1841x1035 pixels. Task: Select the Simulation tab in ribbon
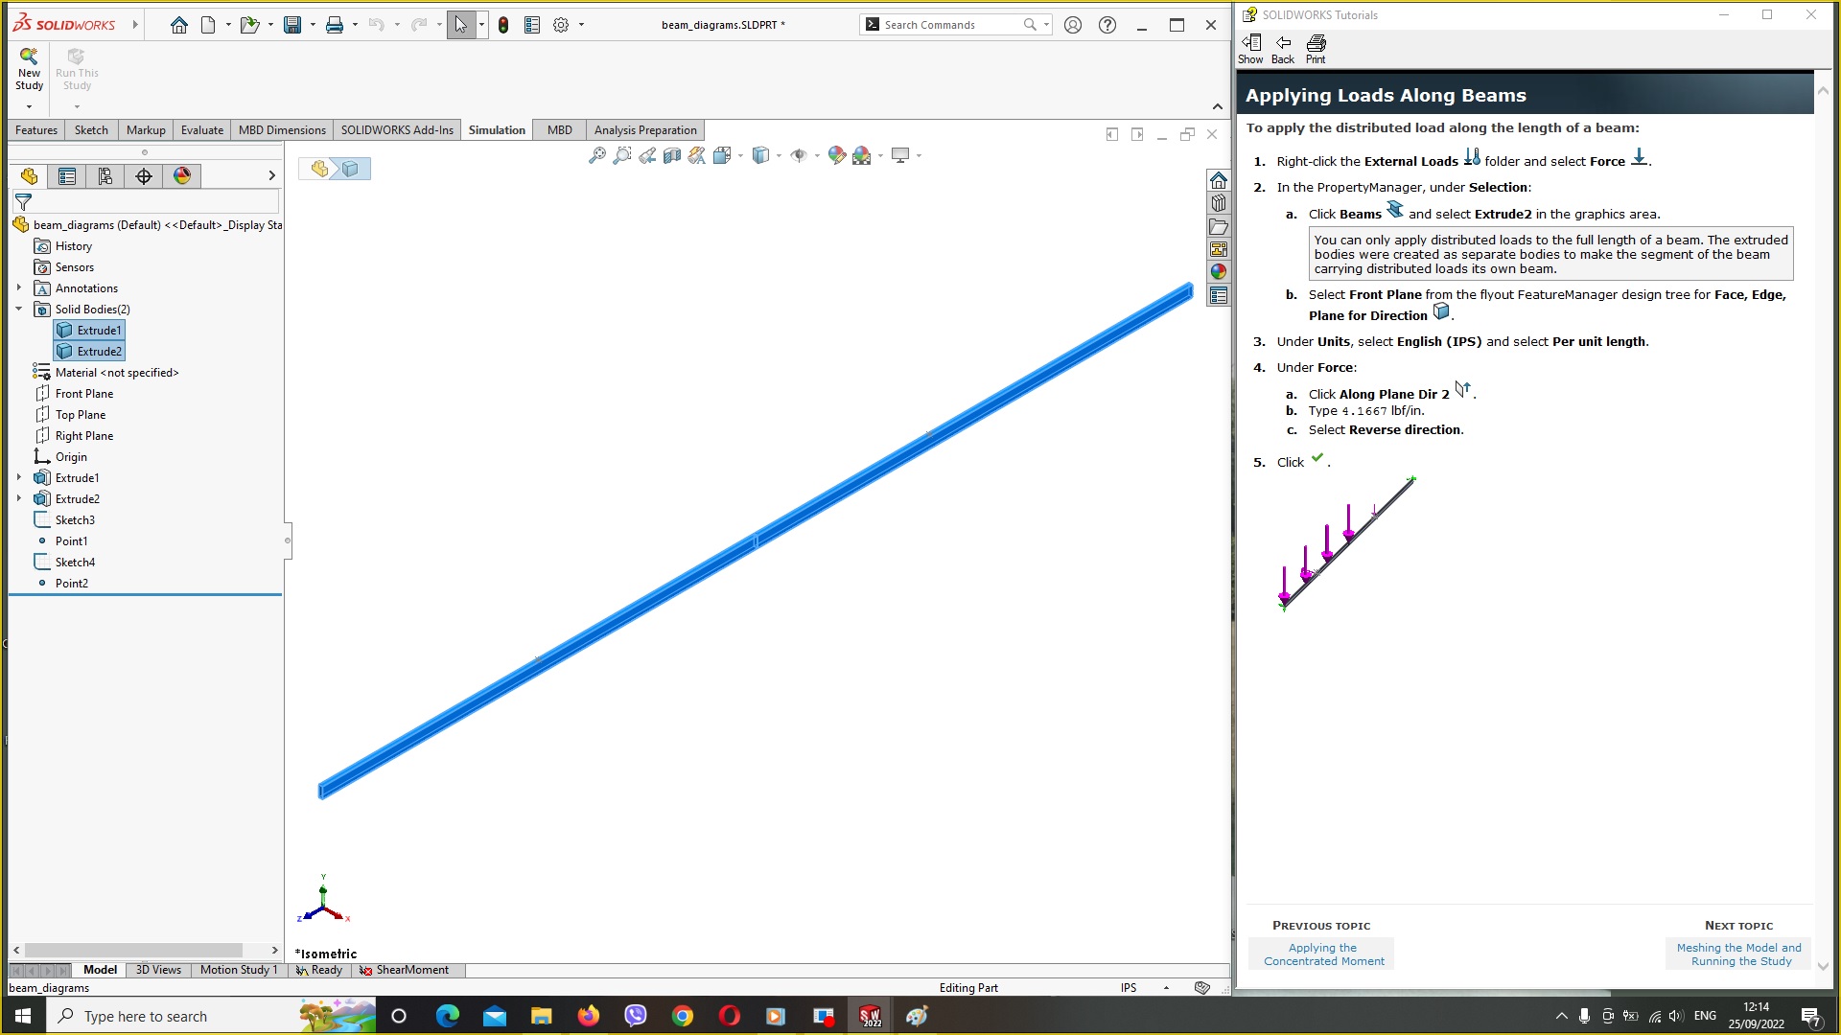[x=496, y=130]
